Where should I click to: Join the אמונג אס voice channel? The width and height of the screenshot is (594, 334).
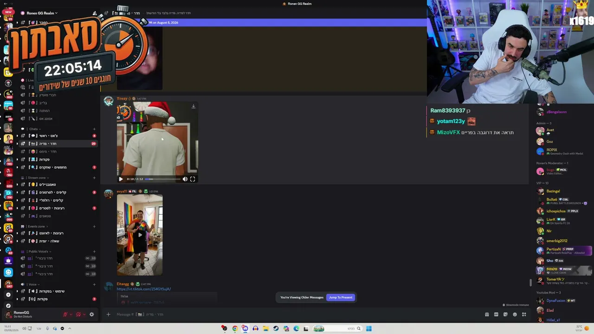pyautogui.click(x=58, y=119)
